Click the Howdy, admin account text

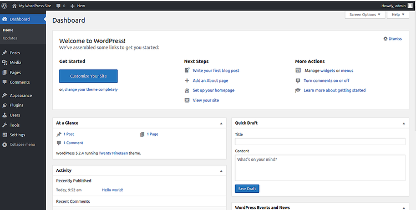click(393, 6)
